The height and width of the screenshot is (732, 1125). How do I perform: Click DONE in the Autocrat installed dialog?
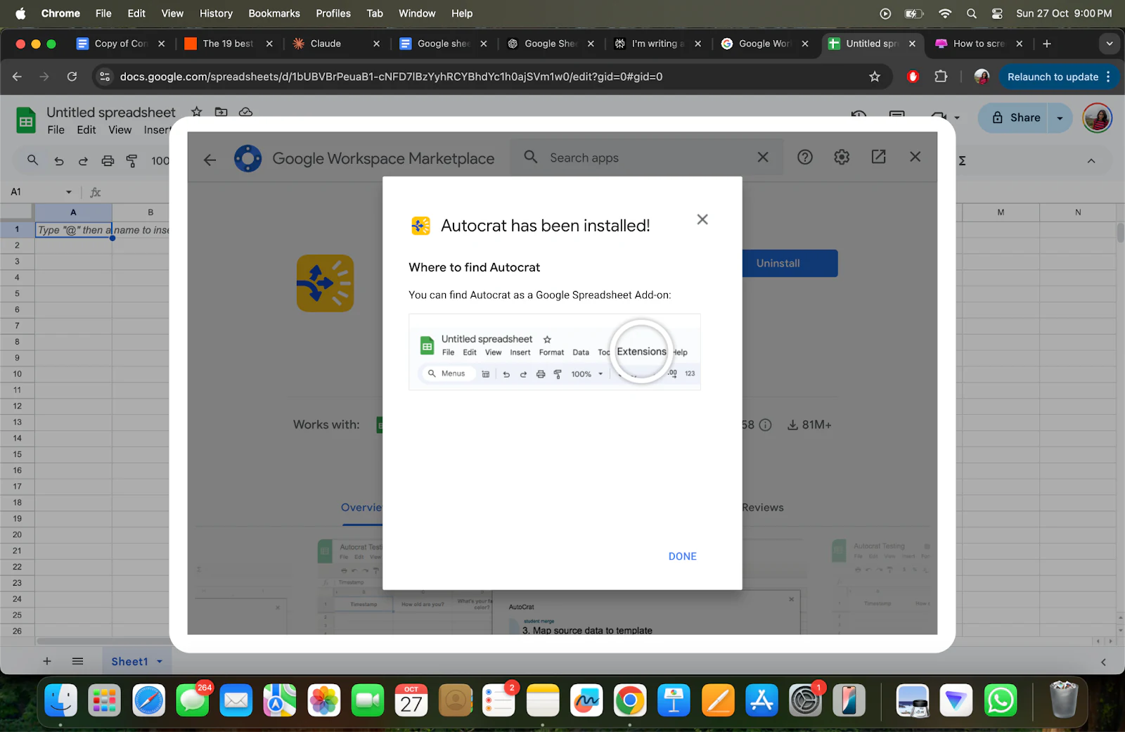[x=682, y=556]
